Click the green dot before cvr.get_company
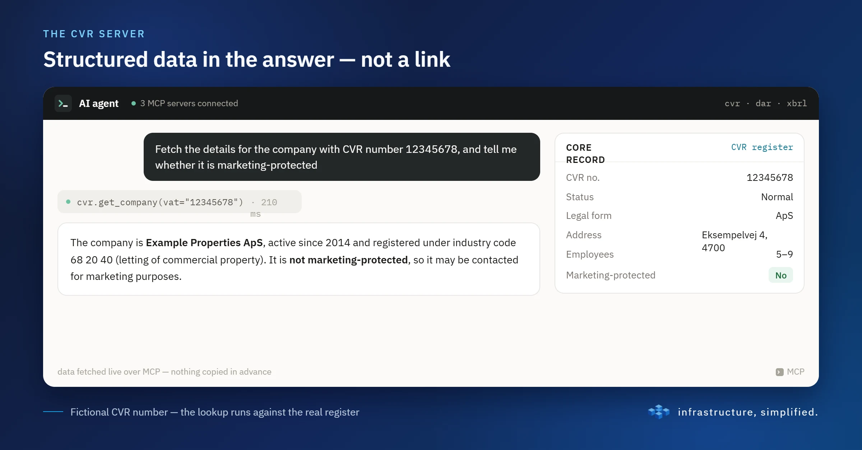 [68, 202]
